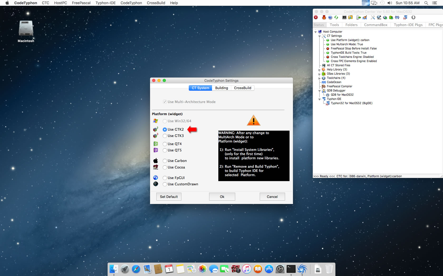Viewport: 443px width, 276px height.
Task: Click the Apple logo beside Use Carbon
Action: [156, 161]
